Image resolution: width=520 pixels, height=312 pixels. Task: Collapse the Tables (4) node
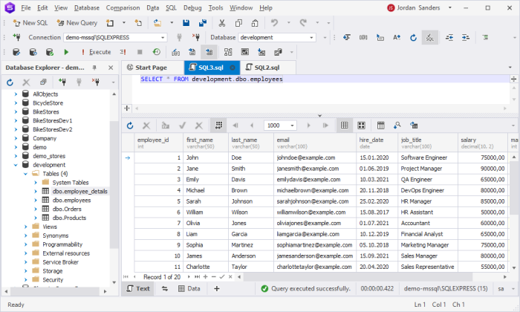(25, 173)
